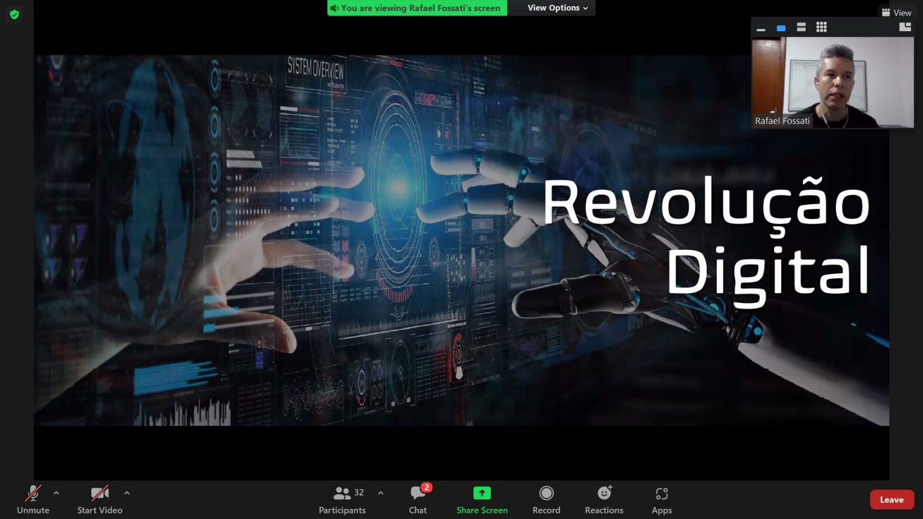Screen dimensions: 923x519
Task: Open the Chat panel
Action: click(x=418, y=499)
